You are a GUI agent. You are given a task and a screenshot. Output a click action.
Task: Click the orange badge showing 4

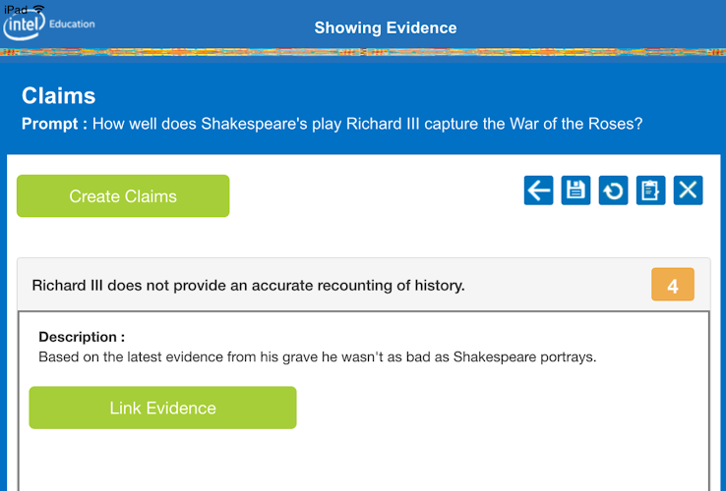pyautogui.click(x=673, y=286)
